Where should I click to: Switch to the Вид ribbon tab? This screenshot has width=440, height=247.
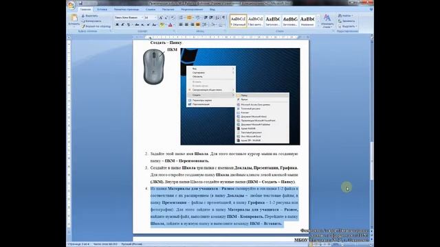tap(212, 9)
